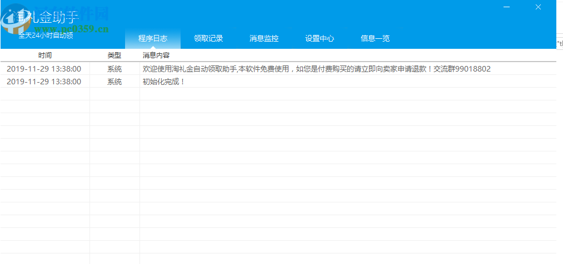This screenshot has width=563, height=264.
Task: Click the 全天24小时自动领 subtitle text
Action: tap(46, 35)
